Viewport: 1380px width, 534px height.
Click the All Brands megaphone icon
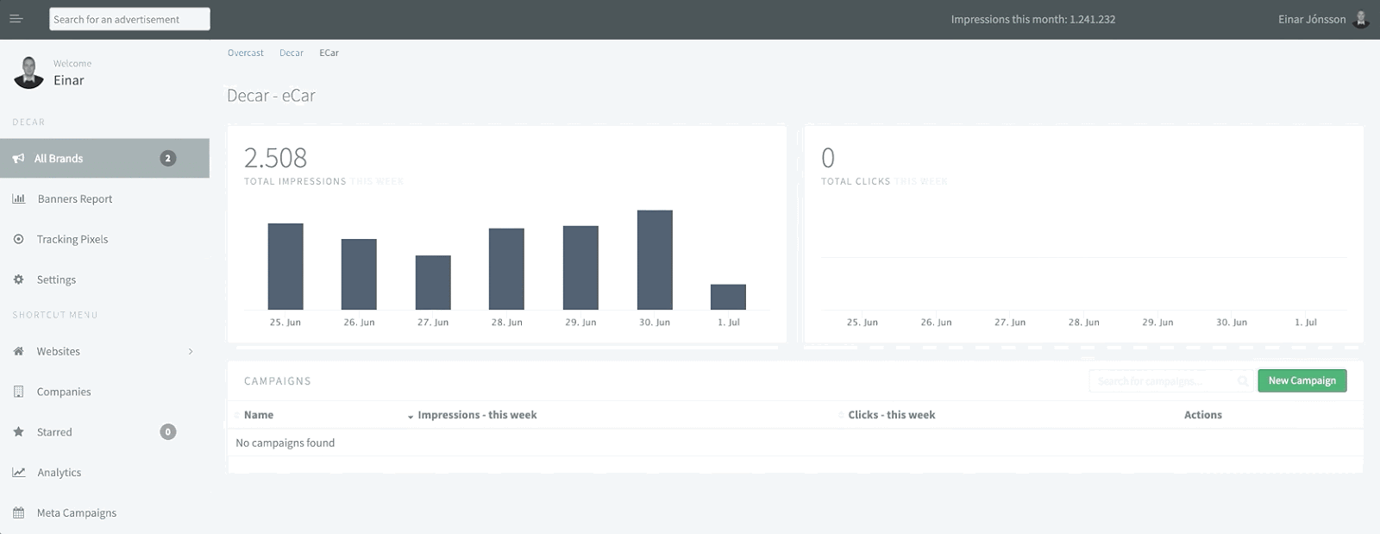coord(18,159)
